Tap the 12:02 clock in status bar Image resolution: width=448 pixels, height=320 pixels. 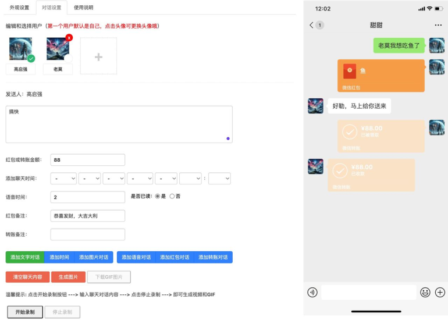(x=323, y=9)
